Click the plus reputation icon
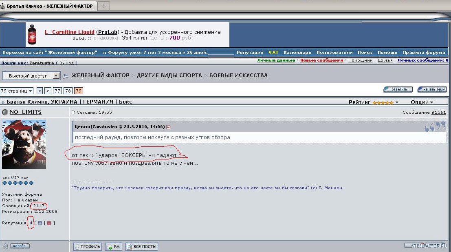Screen dimensions: 451x252 pyautogui.click(x=40, y=223)
